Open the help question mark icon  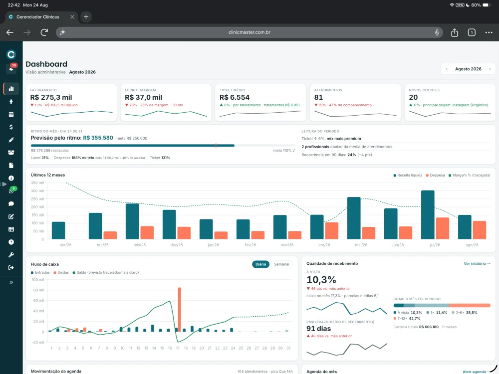tap(11, 242)
